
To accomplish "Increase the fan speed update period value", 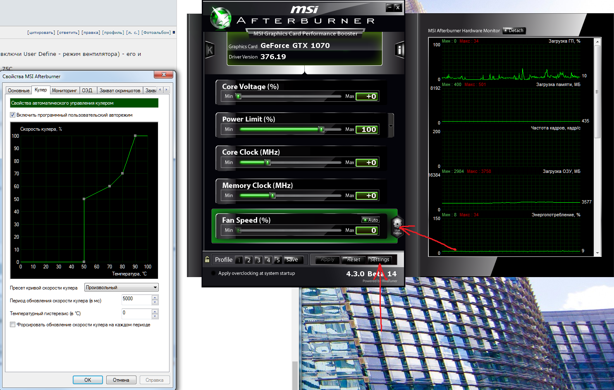I will tap(155, 297).
